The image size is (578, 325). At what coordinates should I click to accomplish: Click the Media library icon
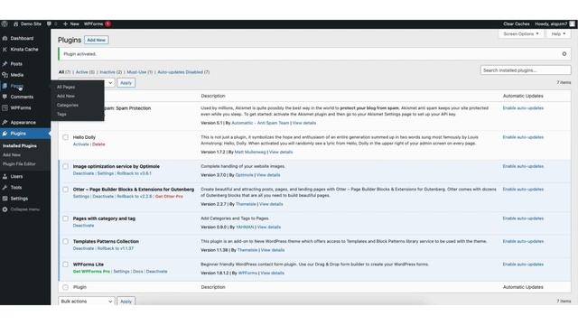tap(5, 75)
